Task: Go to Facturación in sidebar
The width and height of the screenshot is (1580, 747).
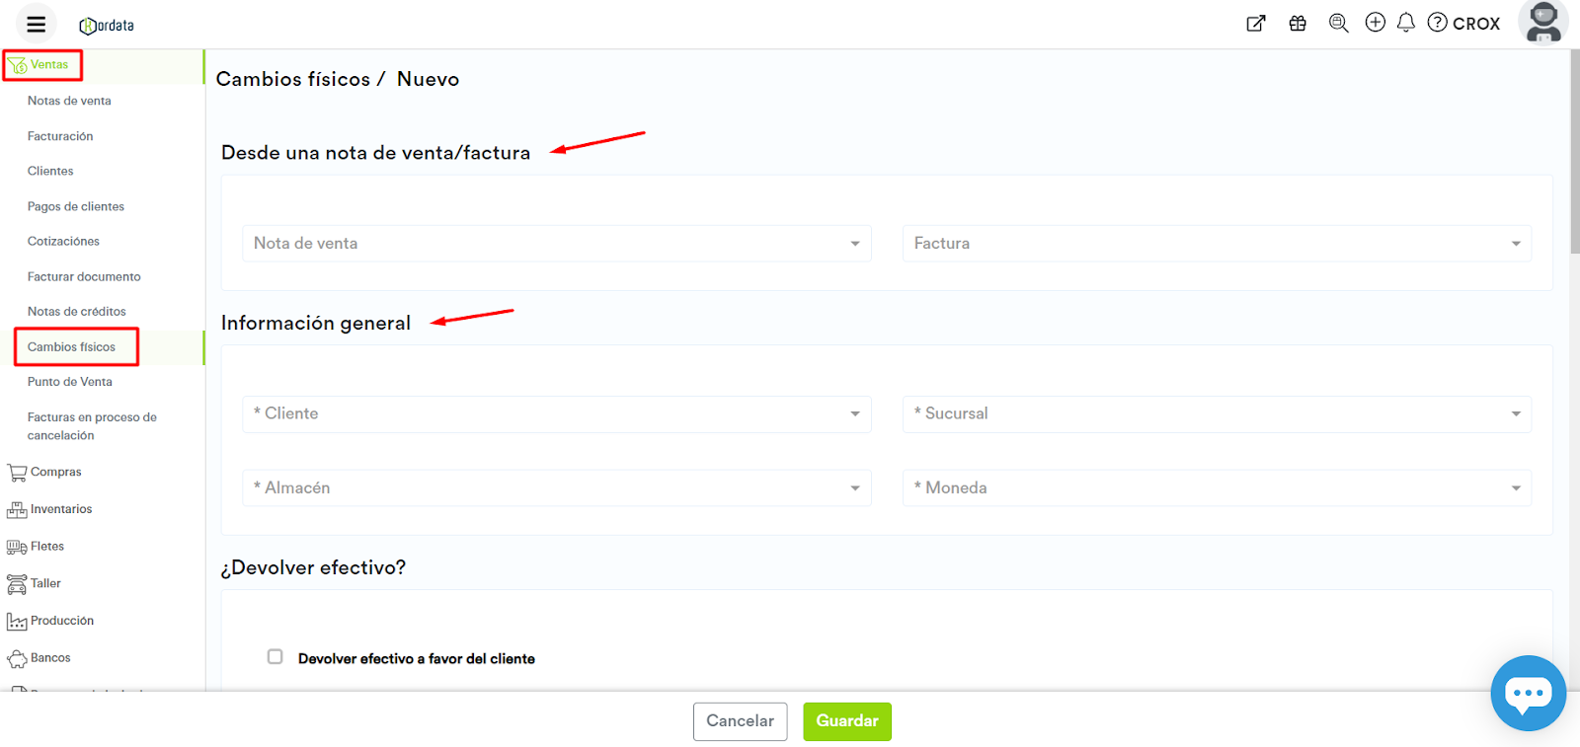Action: click(60, 136)
